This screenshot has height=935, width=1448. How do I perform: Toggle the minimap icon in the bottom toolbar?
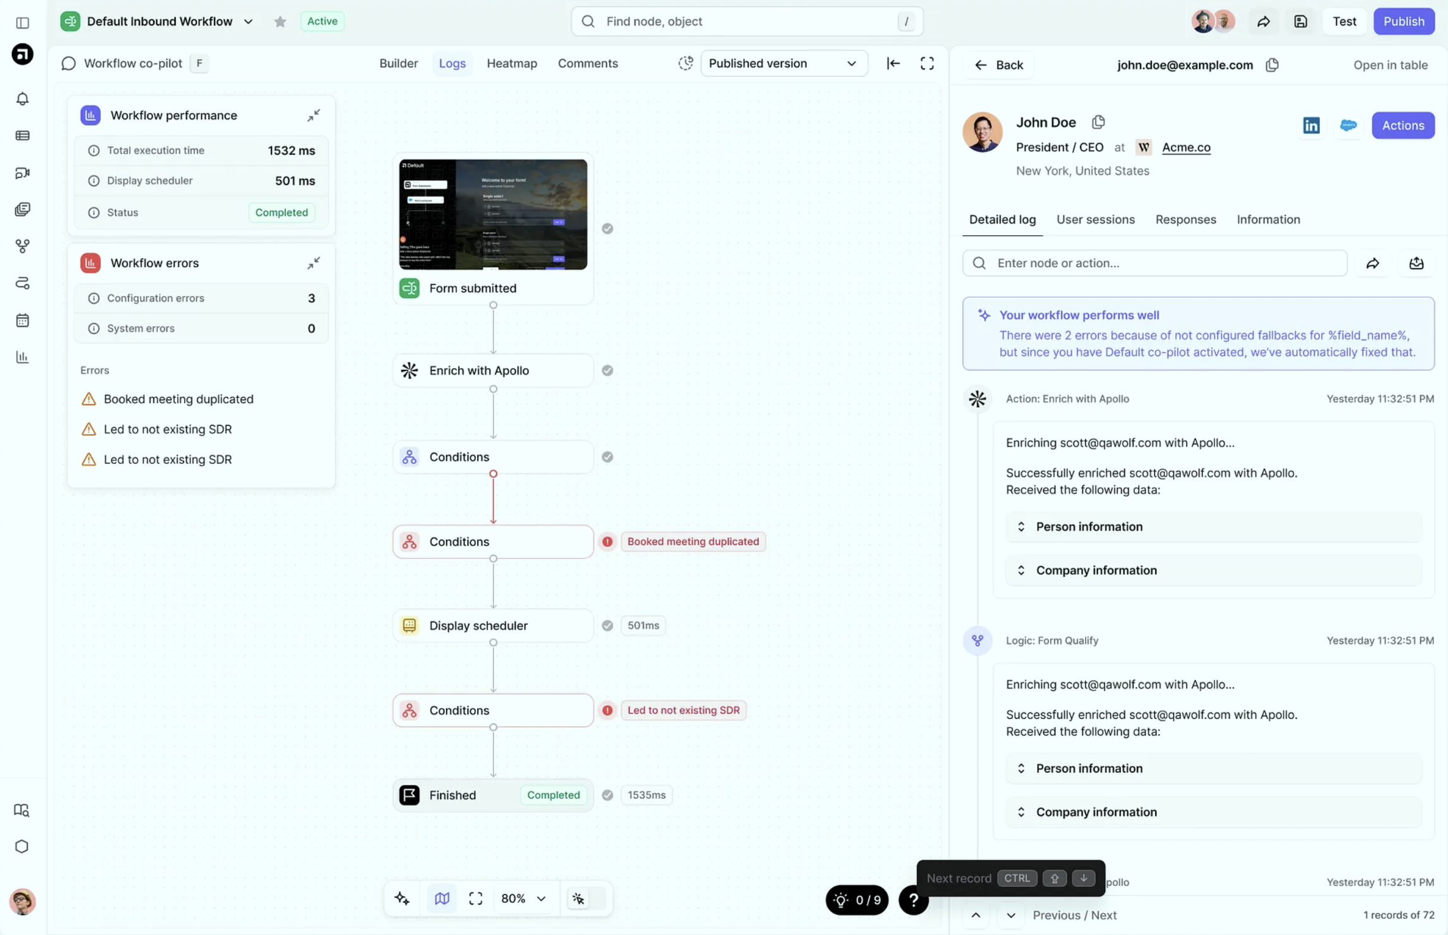click(441, 899)
